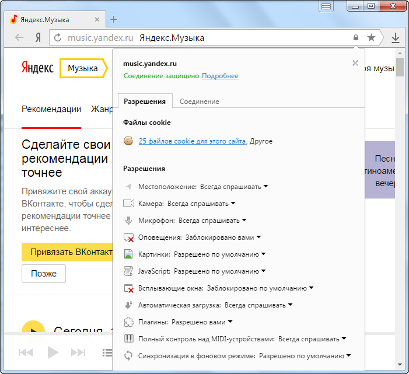Open the Автоматическая загрузка dropdown

258,305
